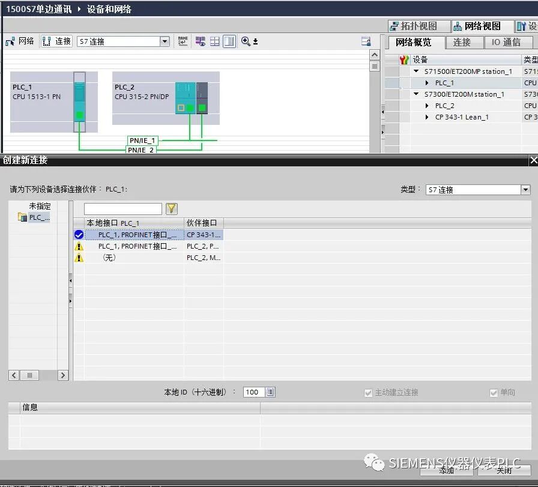Click the green PROFINET port on PLC_1
Image resolution: width=538 pixels, height=487 pixels.
click(x=80, y=115)
